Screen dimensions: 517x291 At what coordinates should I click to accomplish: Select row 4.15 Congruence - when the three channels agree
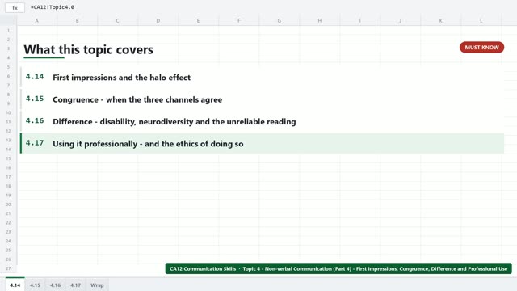(x=262, y=99)
